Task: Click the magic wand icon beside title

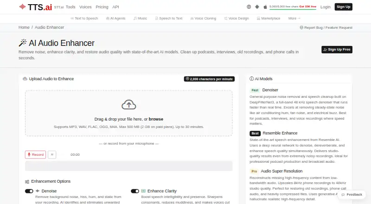Action: [x=23, y=43]
